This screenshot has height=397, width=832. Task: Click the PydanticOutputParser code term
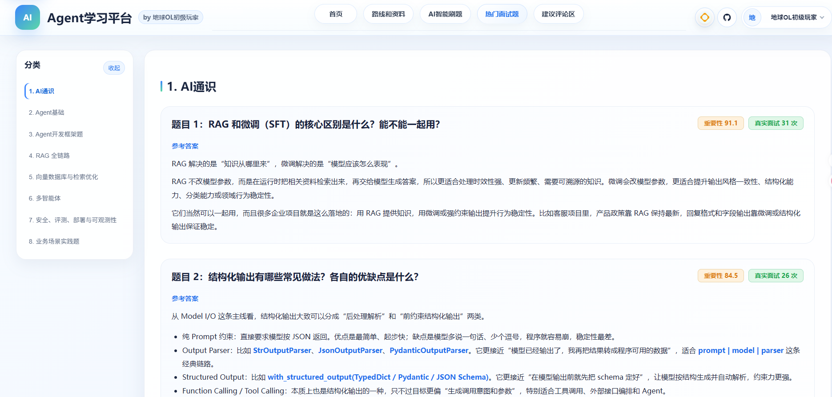[429, 350]
